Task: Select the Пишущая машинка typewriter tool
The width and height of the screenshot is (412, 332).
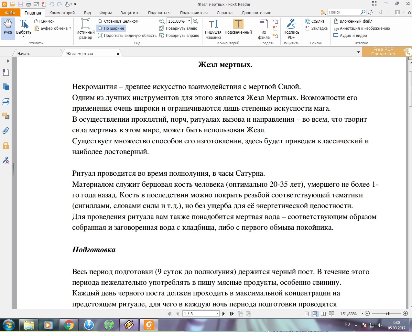Action: click(x=213, y=29)
